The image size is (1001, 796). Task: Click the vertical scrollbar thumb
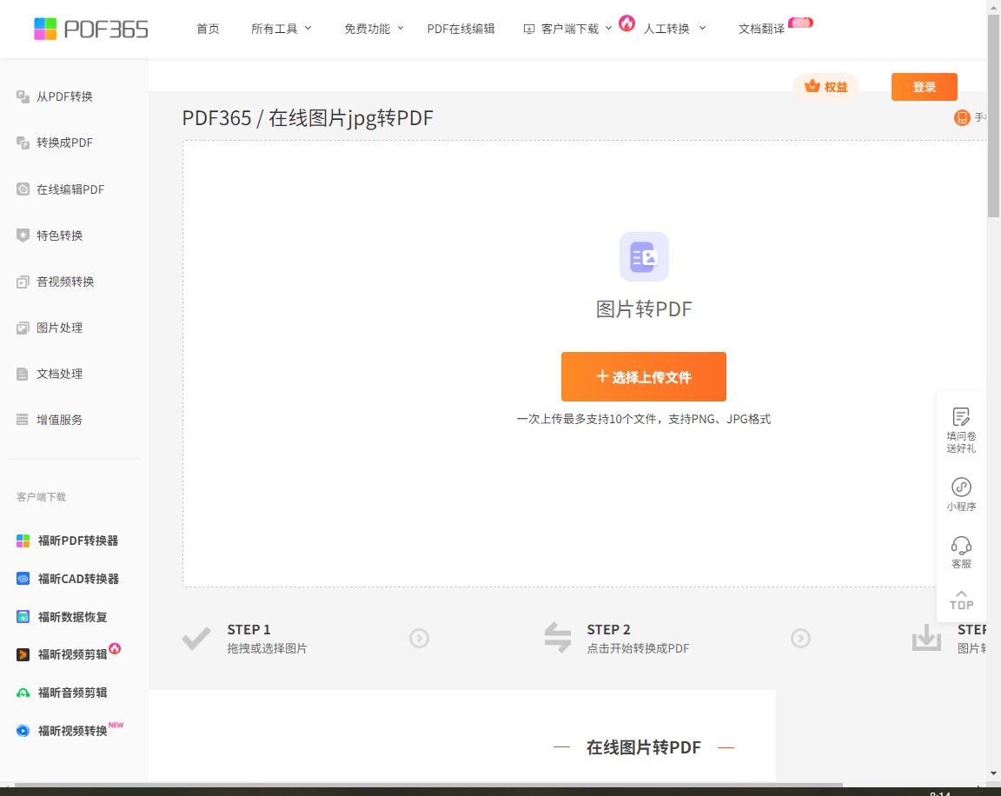[x=993, y=115]
